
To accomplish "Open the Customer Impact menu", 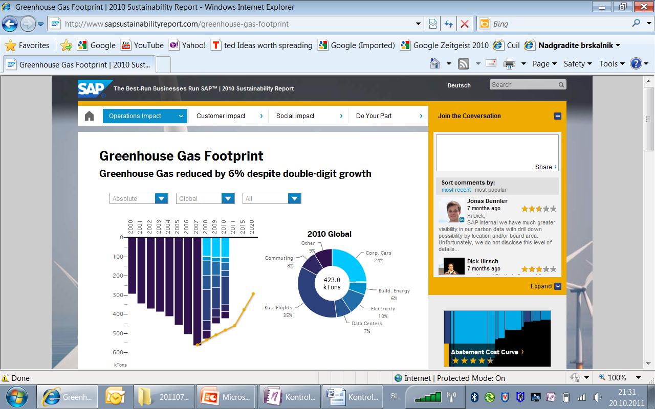I will tap(229, 116).
